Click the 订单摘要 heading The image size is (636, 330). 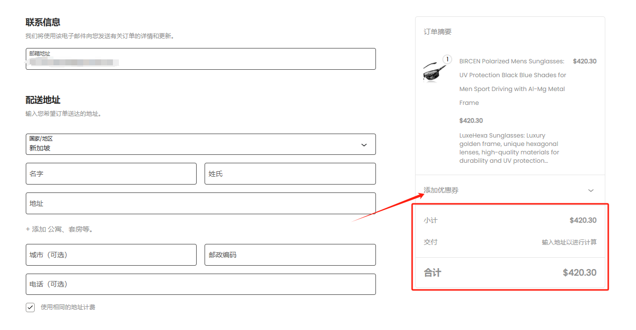click(x=437, y=32)
